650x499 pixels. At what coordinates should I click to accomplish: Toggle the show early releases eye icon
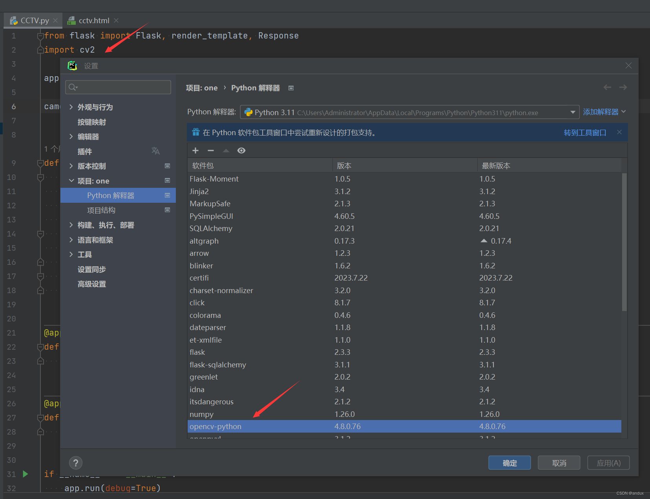[241, 150]
